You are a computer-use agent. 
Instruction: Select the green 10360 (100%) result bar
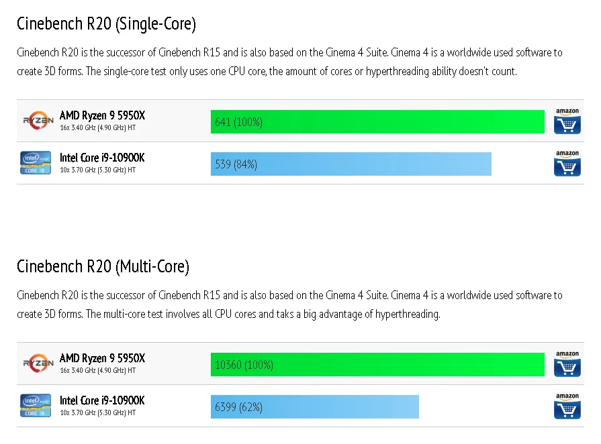[x=377, y=365]
